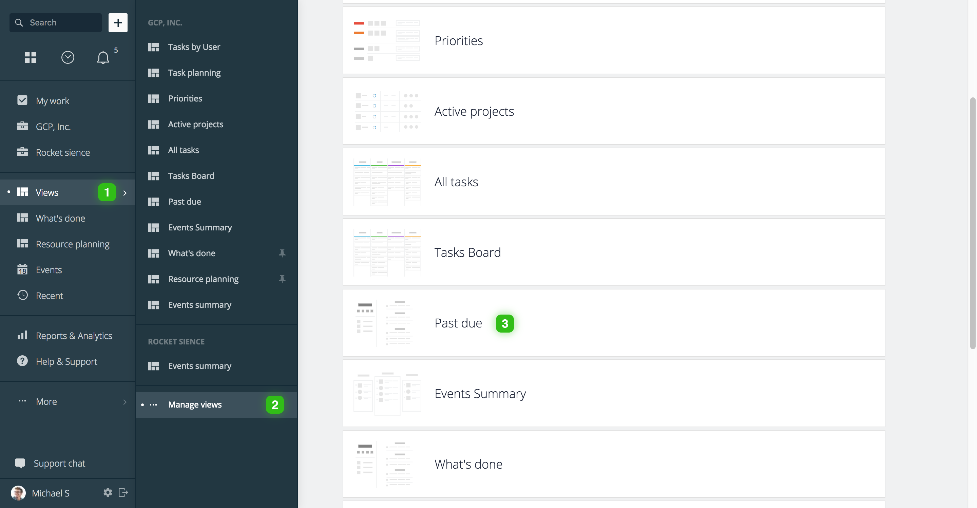Screen dimensions: 977x508
Task: Click the Search input field
Action: [x=55, y=23]
